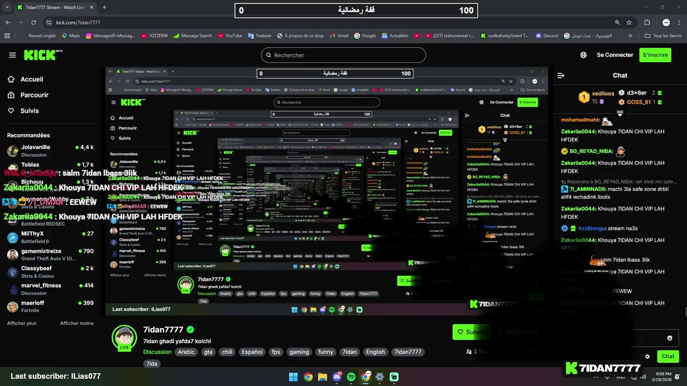The height and width of the screenshot is (386, 687).
Task: Go to Accueil in sidebar
Action: 32,79
